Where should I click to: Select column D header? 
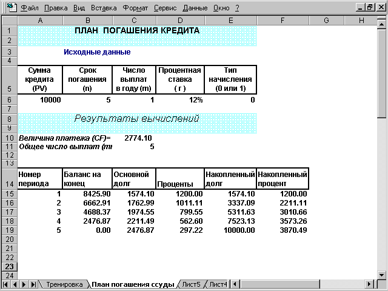pos(181,21)
